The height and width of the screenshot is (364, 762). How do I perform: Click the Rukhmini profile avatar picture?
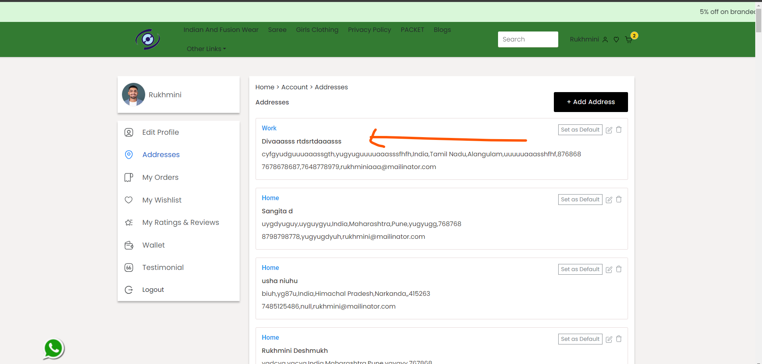pos(134,94)
